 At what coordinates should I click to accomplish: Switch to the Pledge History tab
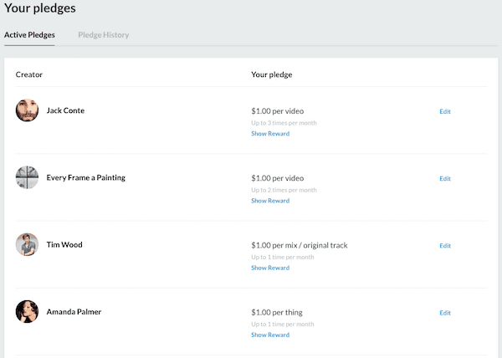103,35
